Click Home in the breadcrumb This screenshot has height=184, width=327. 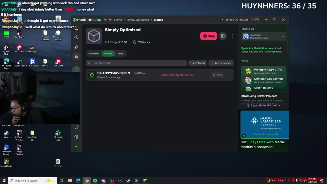pos(118,20)
